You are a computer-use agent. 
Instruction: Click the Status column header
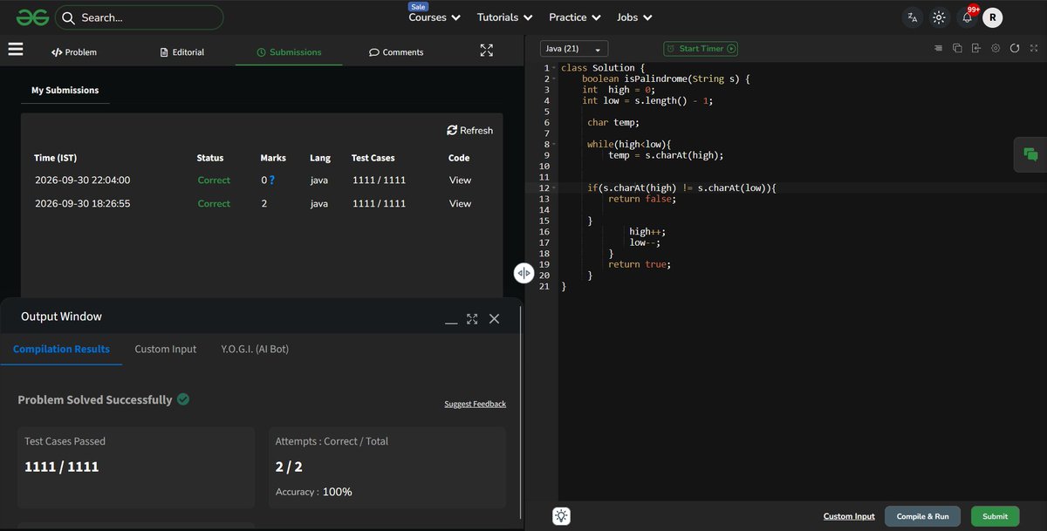coord(210,158)
